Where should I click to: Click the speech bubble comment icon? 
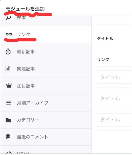8,137
